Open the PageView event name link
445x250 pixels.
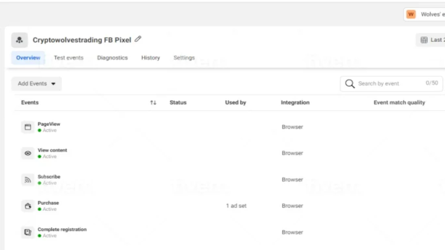coord(49,124)
